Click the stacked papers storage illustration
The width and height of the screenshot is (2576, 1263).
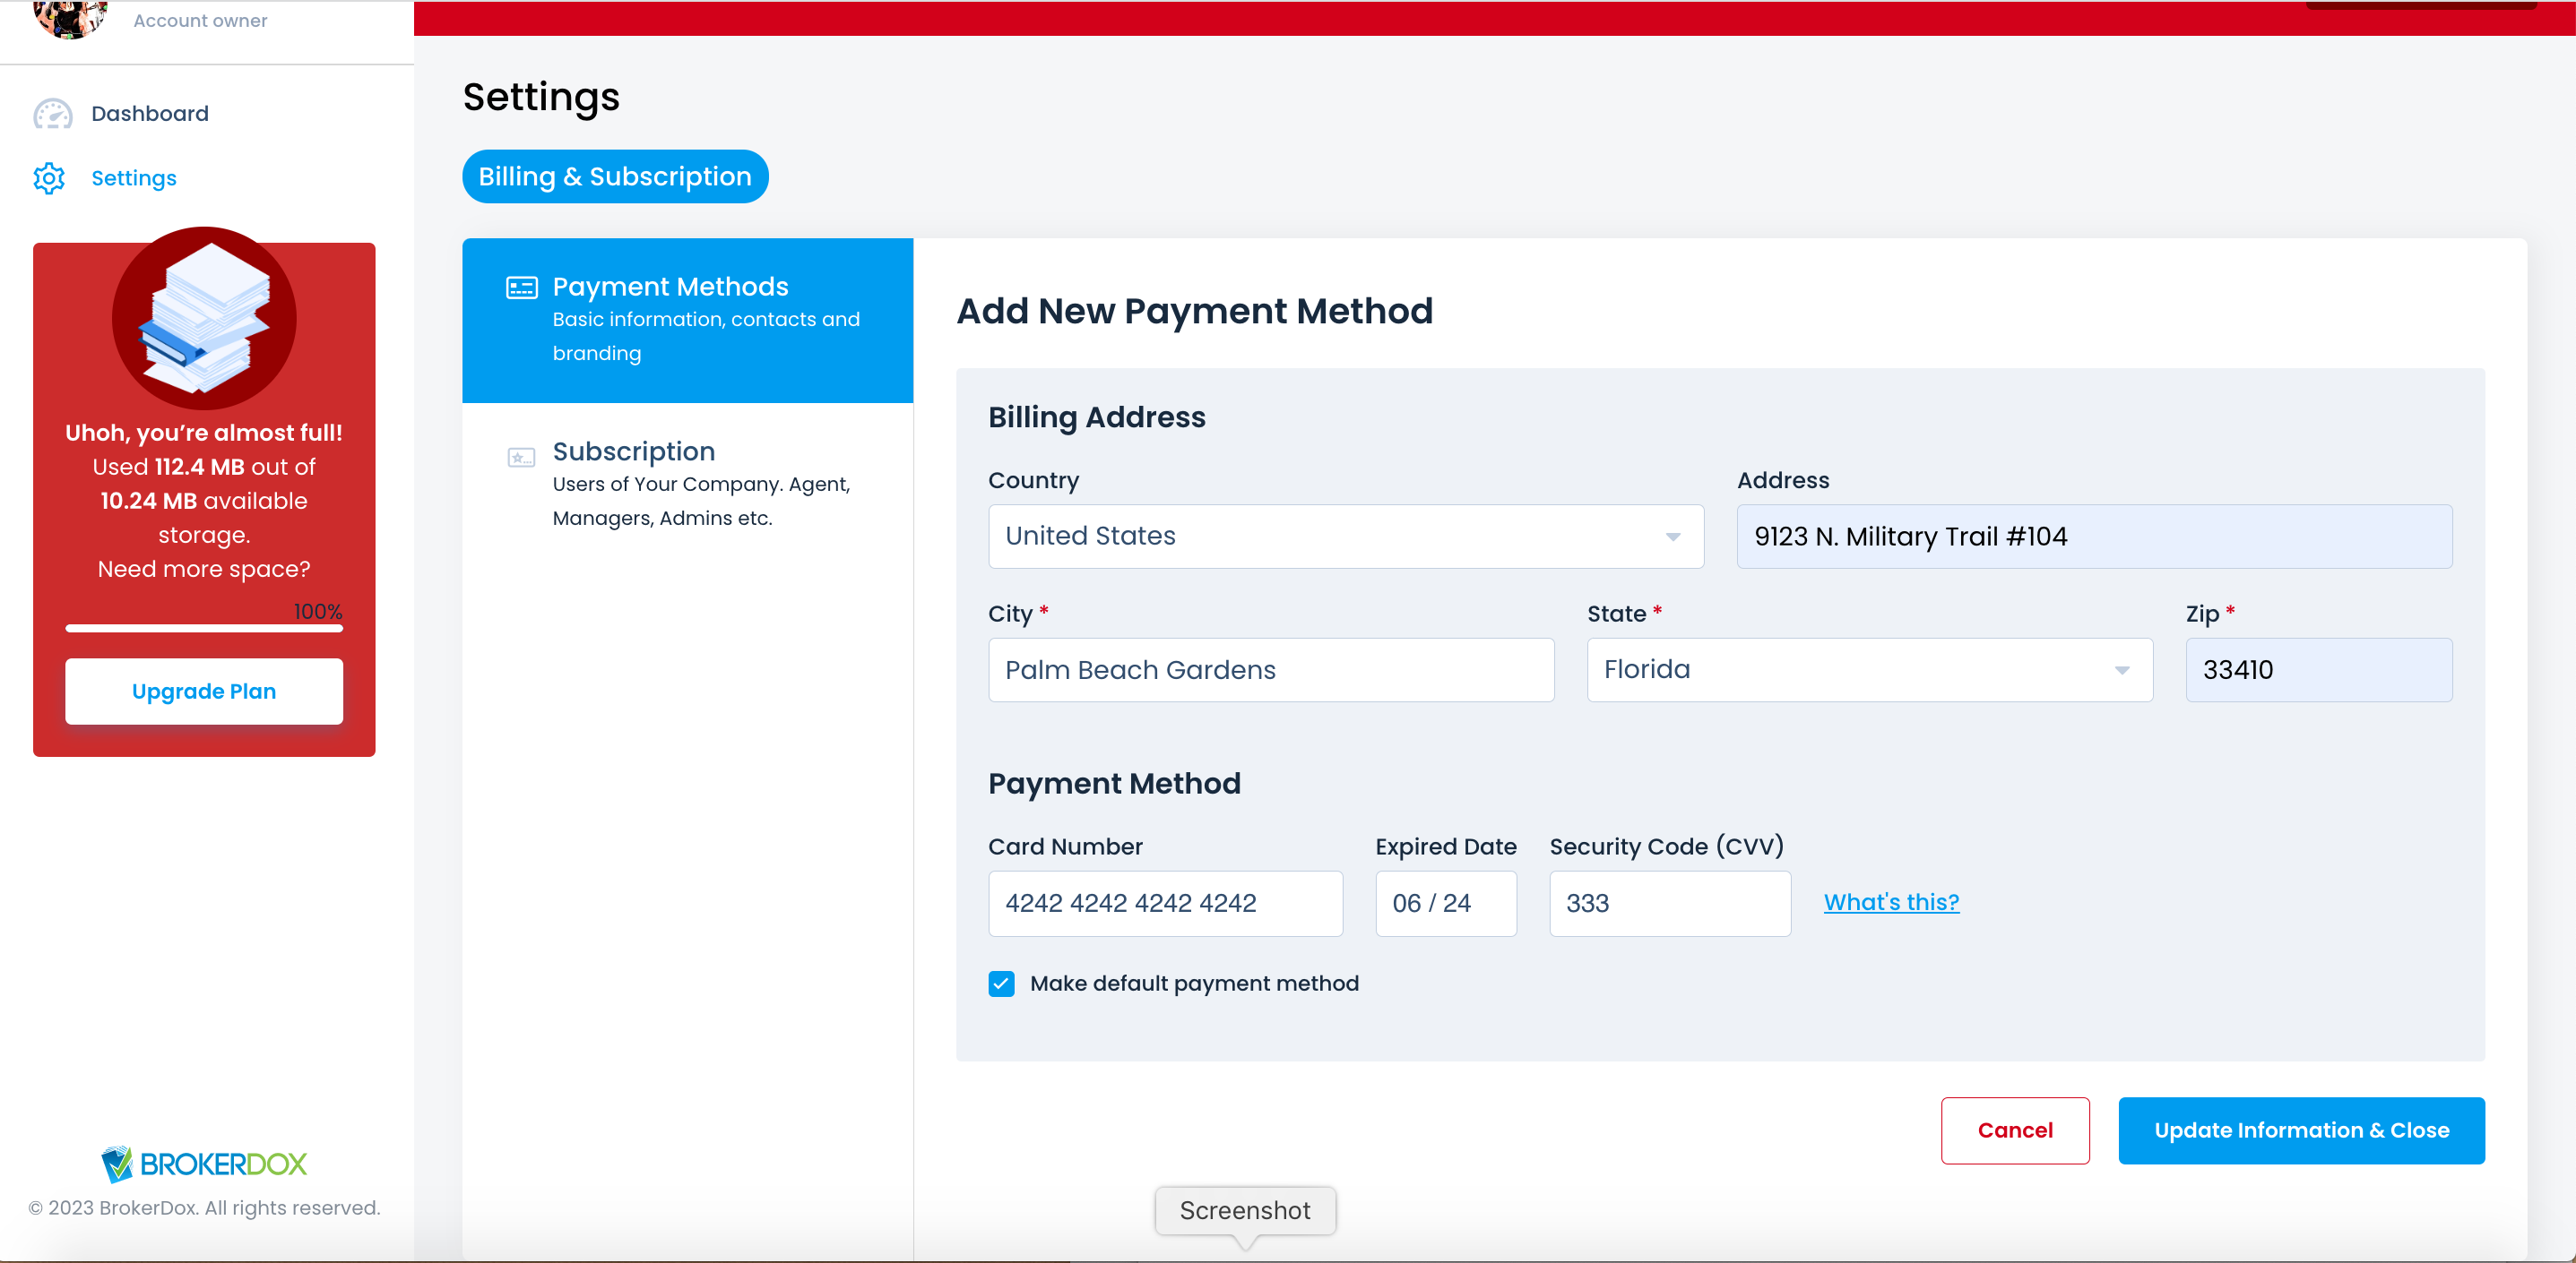(204, 318)
